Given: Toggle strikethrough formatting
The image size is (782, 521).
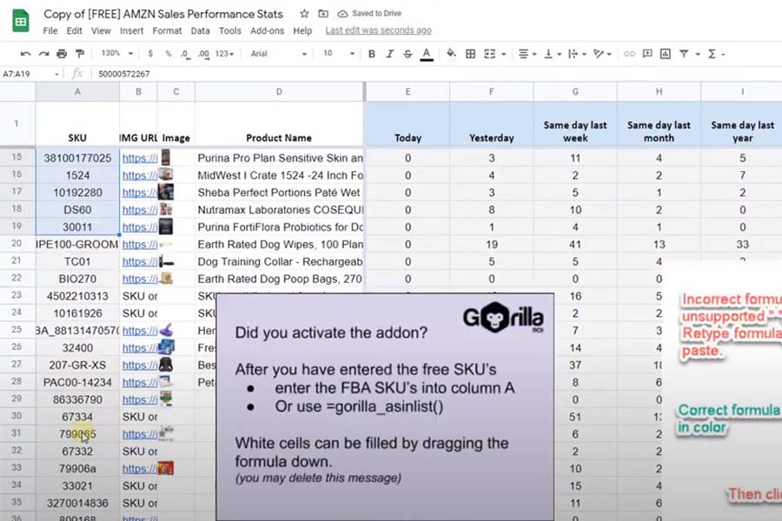Looking at the screenshot, I should pos(408,54).
